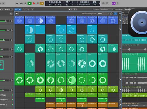Click the clock icon next to 1 Takt

point(111,14)
